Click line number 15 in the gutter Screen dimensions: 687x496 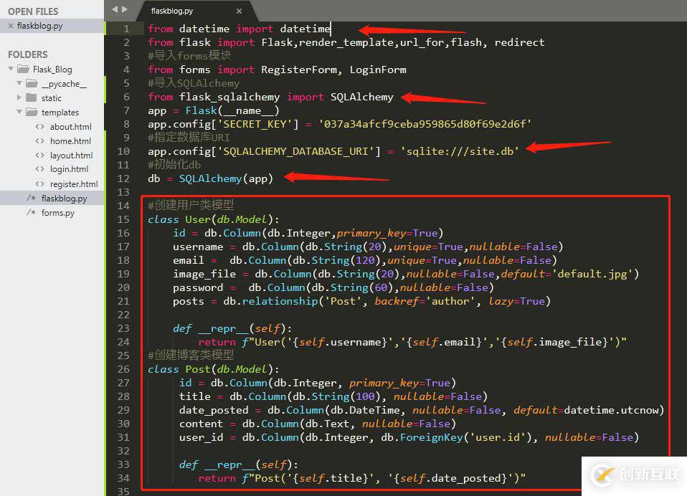(x=123, y=219)
